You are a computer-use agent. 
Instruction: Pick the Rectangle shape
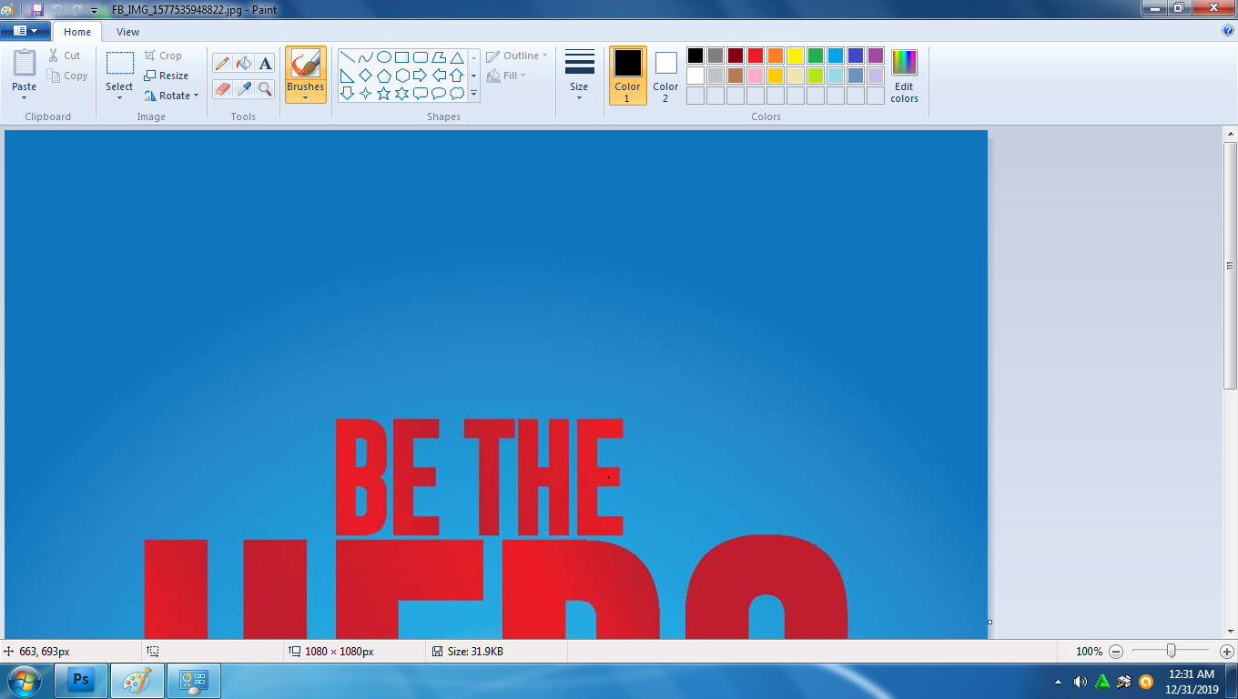pyautogui.click(x=401, y=57)
